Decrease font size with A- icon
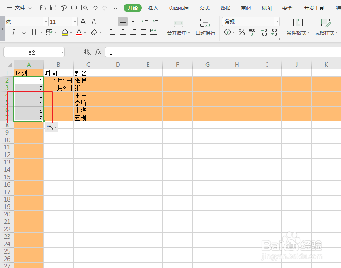Image resolution: width=341 pixels, height=268 pixels. (94, 21)
